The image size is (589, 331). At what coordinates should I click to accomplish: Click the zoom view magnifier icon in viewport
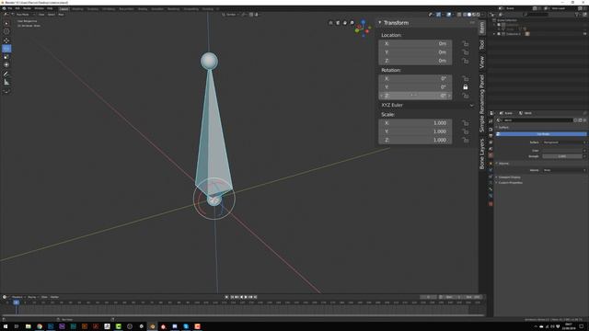352,23
